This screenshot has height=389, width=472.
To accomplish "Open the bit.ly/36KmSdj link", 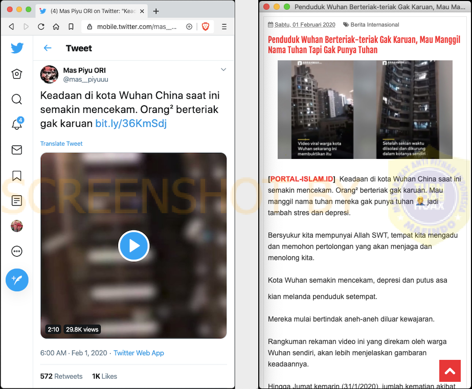I will 131,123.
